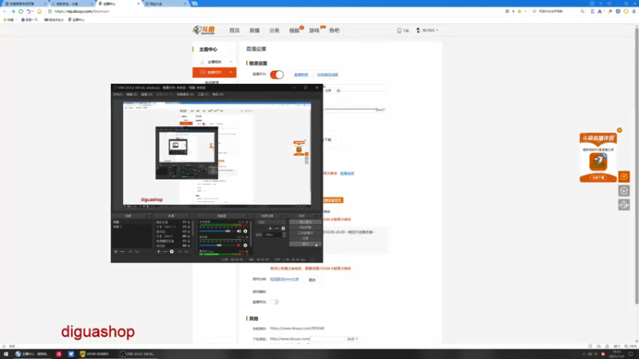The width and height of the screenshot is (639, 359).
Task: Click transition duration stepper arrows in OBS
Action: point(284,235)
